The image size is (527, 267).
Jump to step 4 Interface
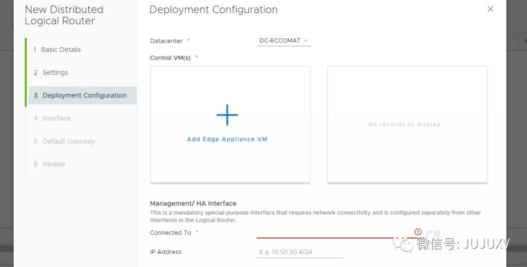tap(56, 119)
